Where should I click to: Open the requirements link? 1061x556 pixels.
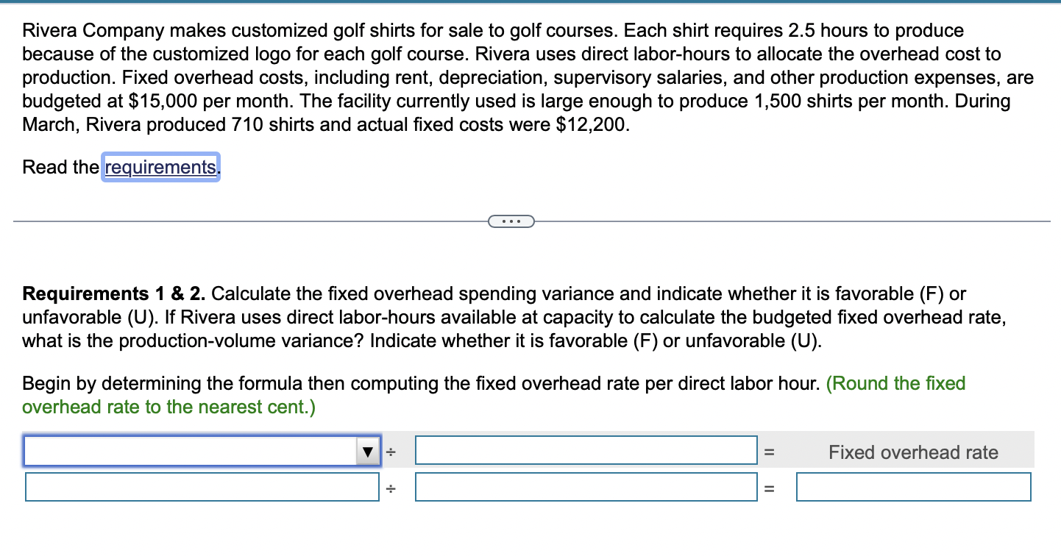point(160,167)
